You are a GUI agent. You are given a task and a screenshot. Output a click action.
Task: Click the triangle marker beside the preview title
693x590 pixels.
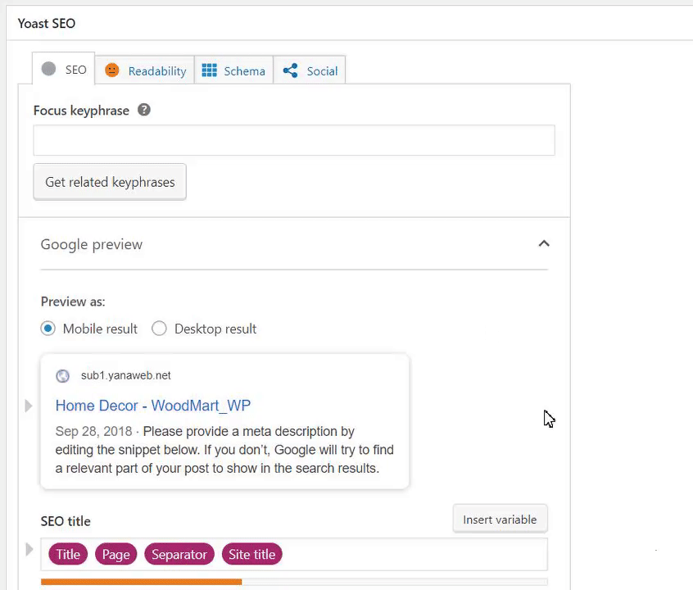point(29,406)
